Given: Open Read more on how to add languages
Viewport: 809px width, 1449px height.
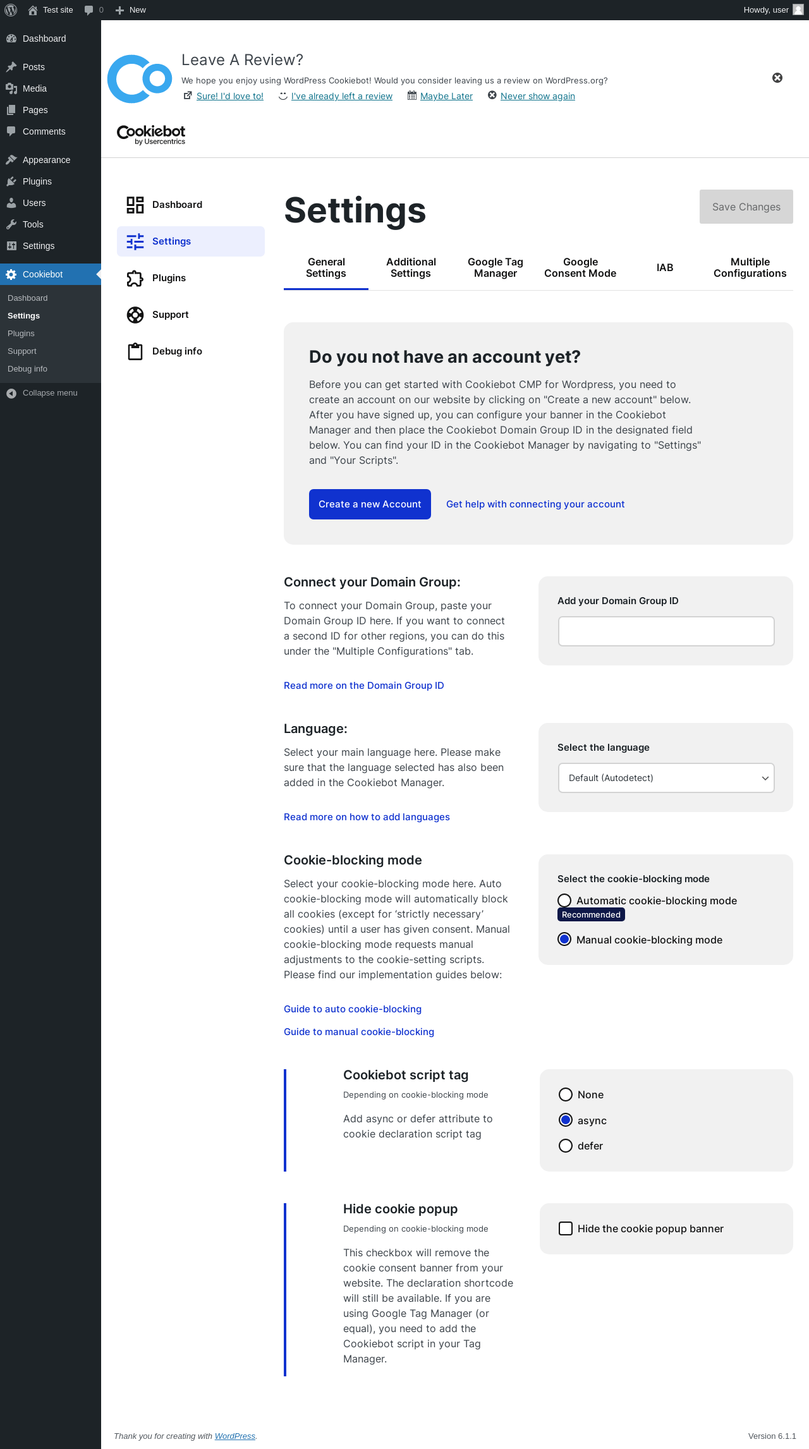Looking at the screenshot, I should [367, 817].
